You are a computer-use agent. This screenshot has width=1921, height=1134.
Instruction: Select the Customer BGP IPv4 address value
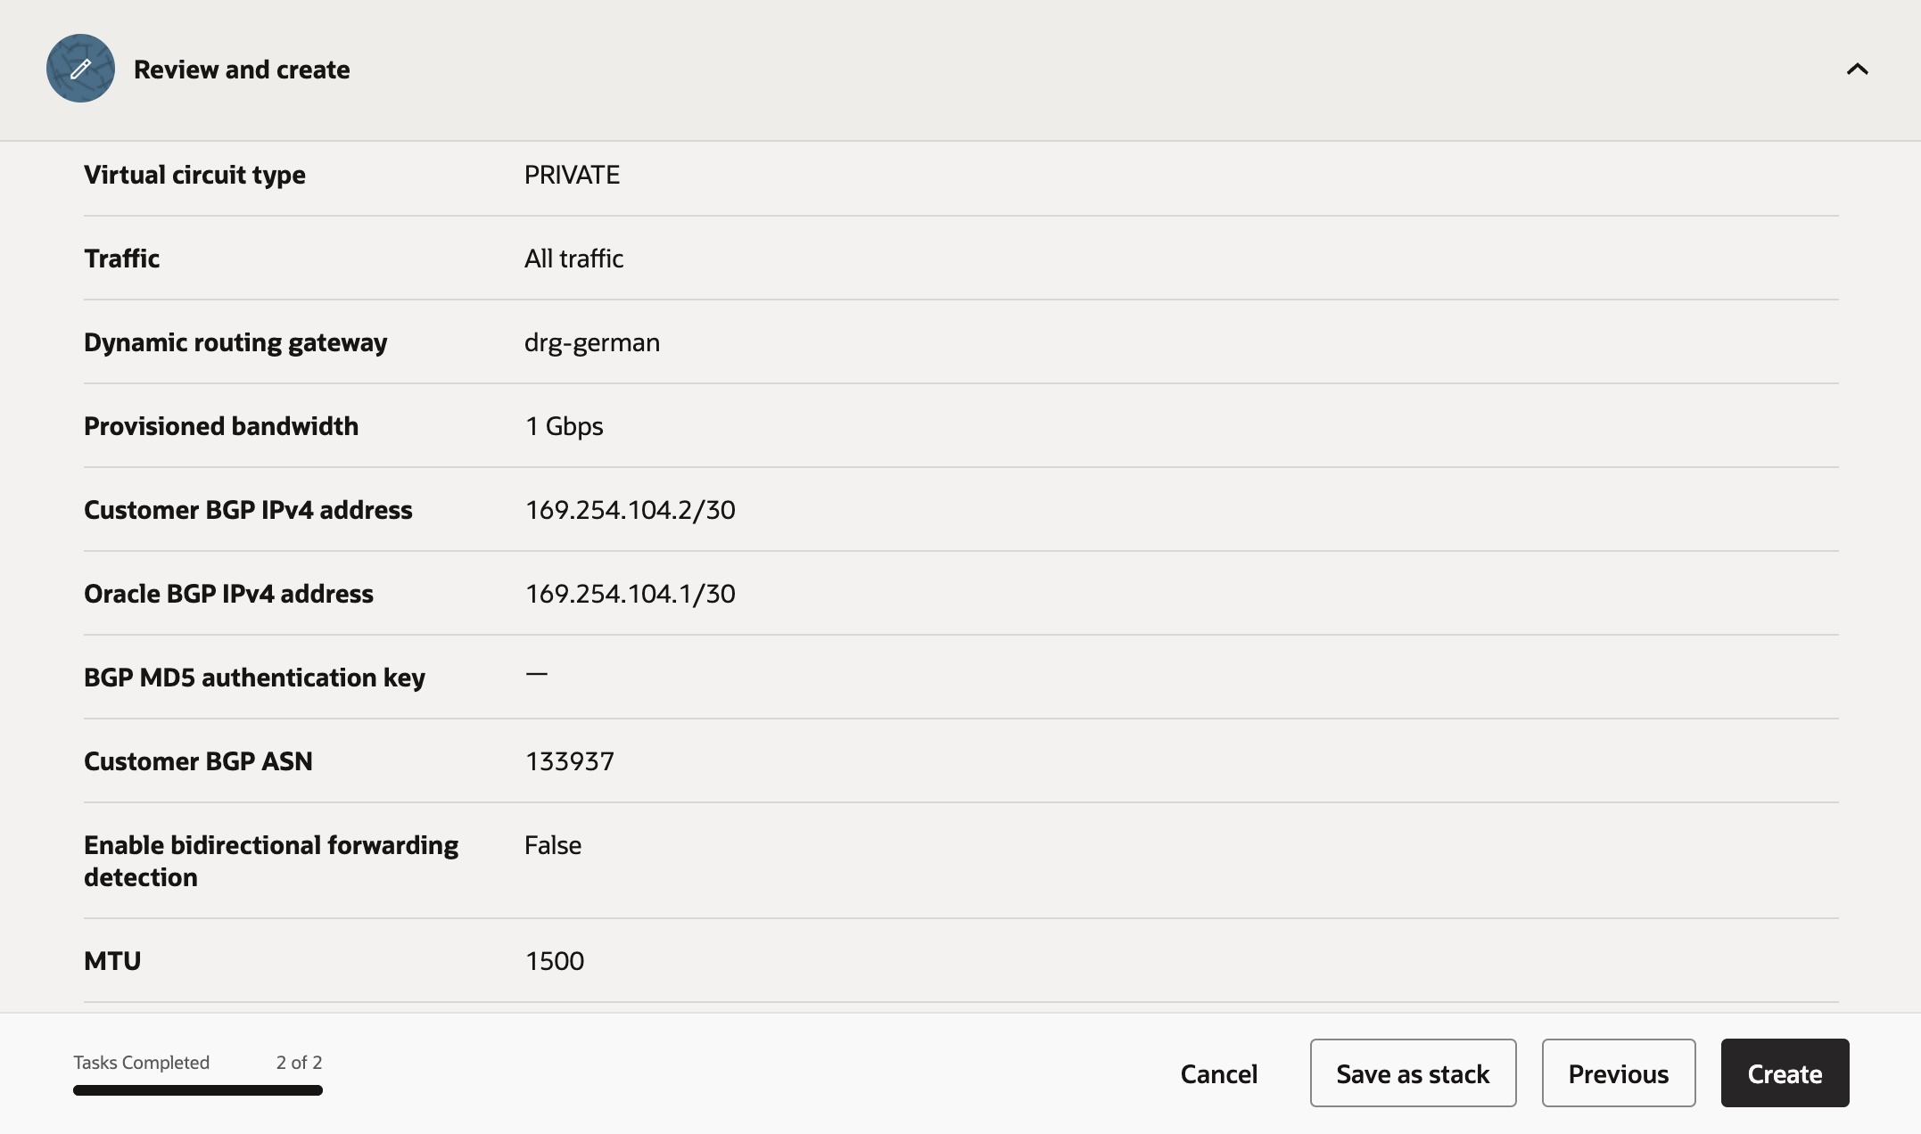click(x=630, y=509)
